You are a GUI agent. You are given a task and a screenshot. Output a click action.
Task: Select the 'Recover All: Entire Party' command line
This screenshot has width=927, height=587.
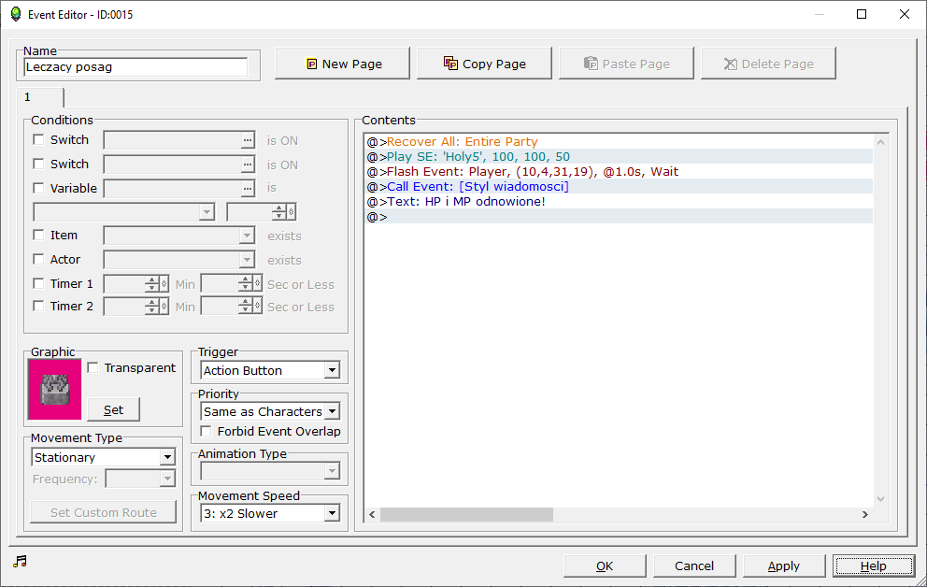619,142
